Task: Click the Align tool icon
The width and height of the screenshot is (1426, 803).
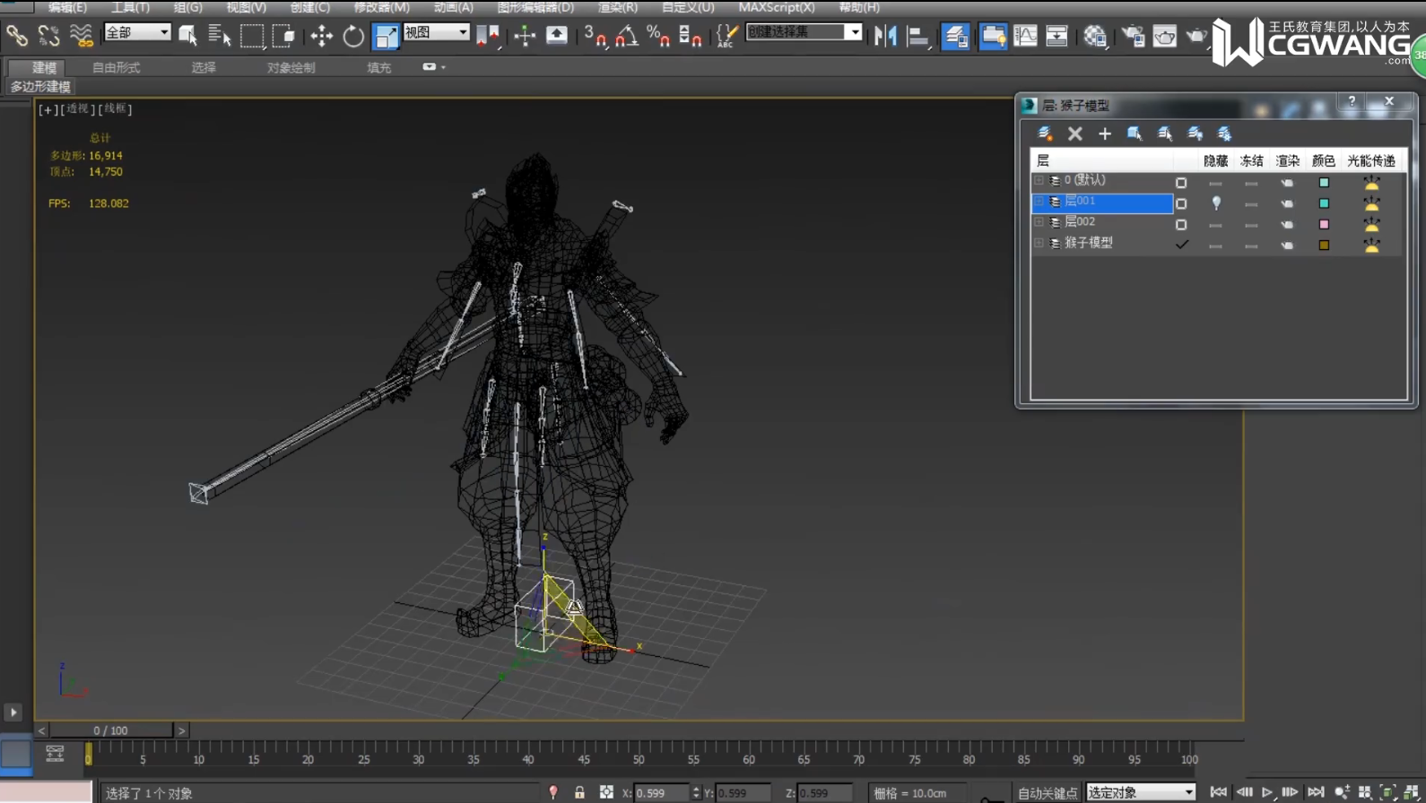Action: (x=917, y=36)
